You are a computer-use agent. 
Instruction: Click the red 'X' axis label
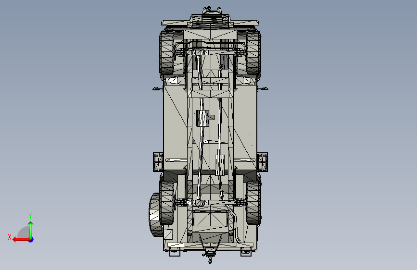tap(10, 237)
